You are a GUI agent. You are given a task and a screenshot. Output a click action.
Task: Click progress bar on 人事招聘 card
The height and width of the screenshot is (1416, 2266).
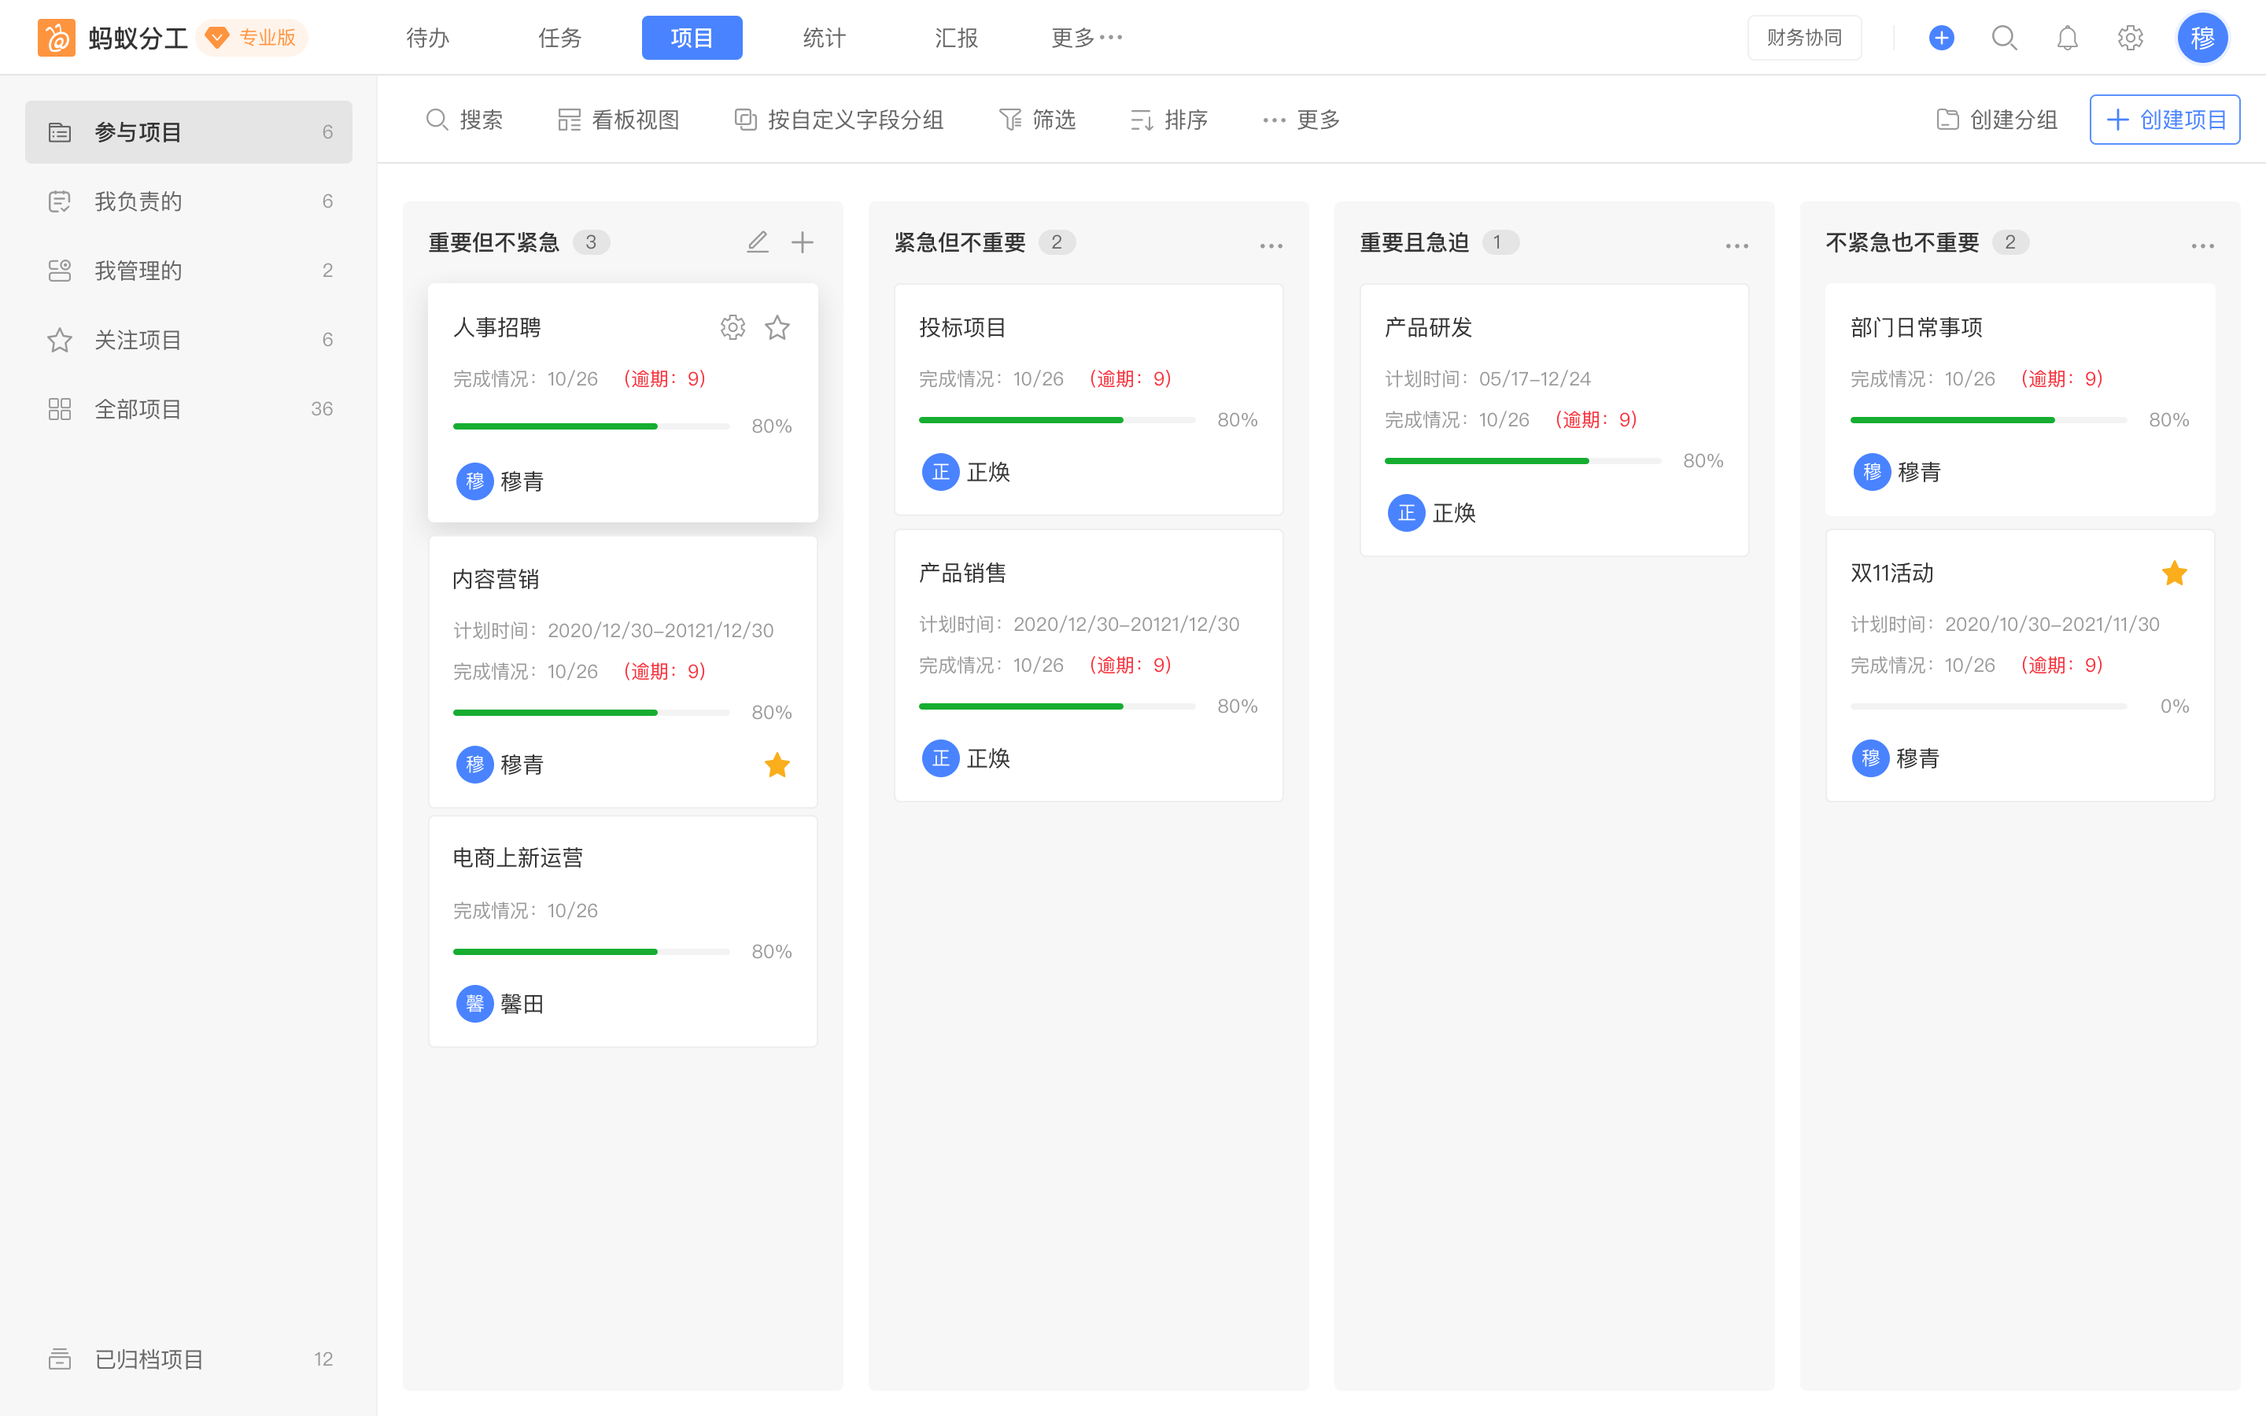(591, 426)
